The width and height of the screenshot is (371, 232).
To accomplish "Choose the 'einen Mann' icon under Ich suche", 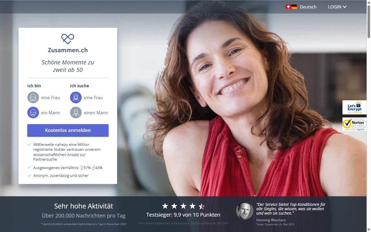I will [x=76, y=113].
